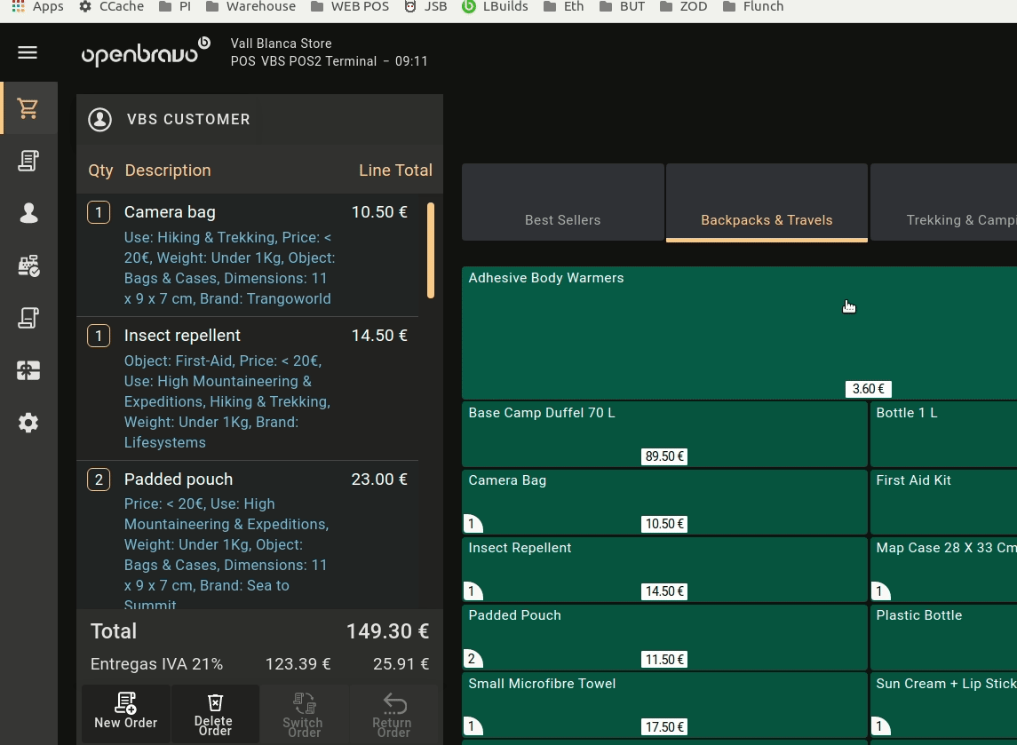
Task: Open the settings gear in sidebar
Action: 28,423
